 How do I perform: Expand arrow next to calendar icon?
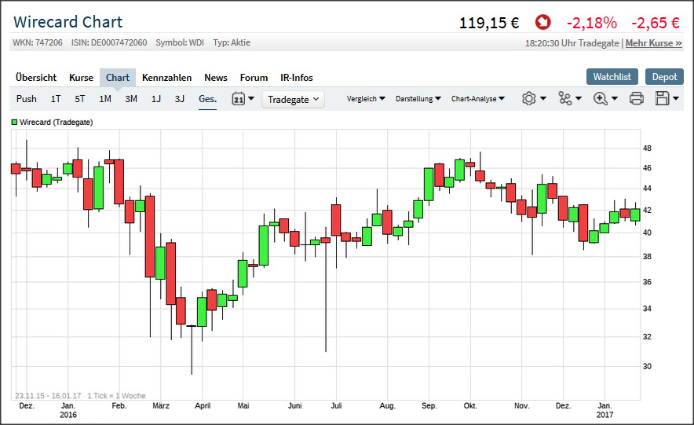(x=251, y=98)
